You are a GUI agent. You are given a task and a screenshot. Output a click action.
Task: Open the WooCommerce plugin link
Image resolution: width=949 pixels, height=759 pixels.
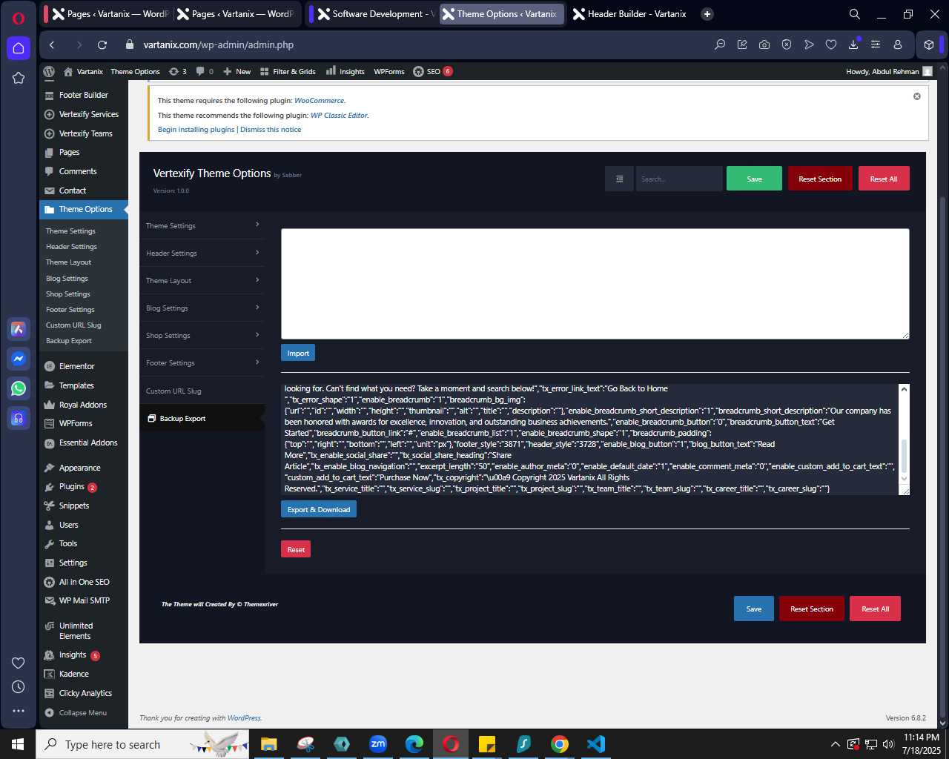tap(319, 100)
